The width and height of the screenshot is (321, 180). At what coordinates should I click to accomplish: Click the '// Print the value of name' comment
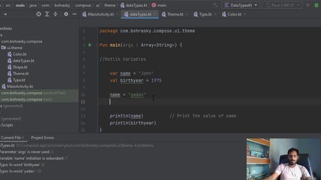click(203, 116)
